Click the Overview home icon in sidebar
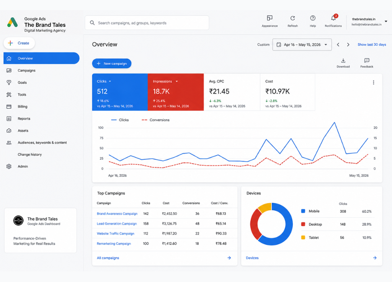The image size is (392, 282). (x=9, y=58)
